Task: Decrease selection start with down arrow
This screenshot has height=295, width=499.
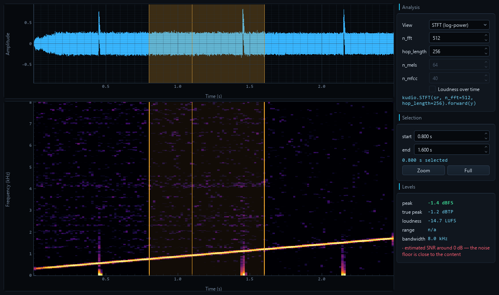Action: click(x=486, y=139)
